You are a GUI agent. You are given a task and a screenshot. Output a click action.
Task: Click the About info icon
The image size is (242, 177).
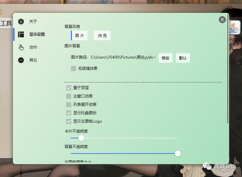(21, 21)
